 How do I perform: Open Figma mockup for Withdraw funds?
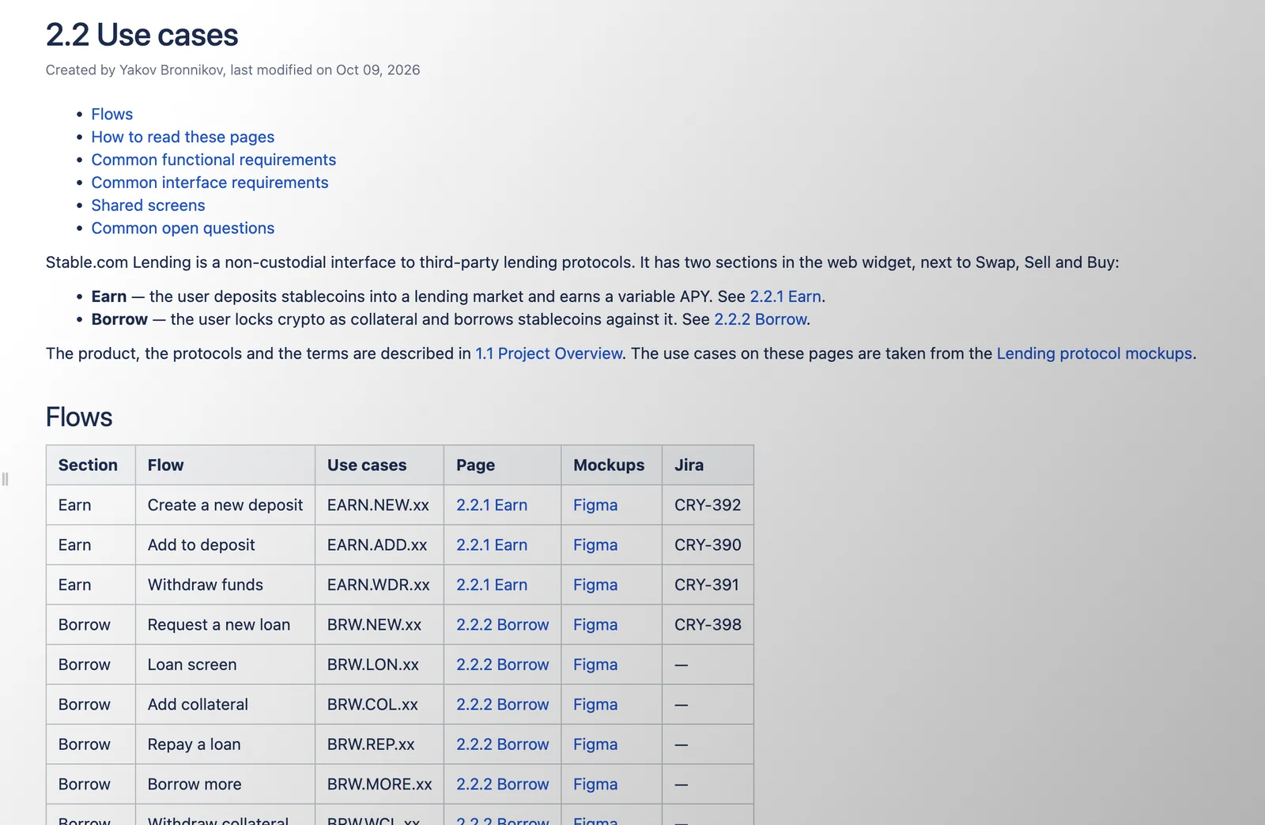tap(595, 585)
